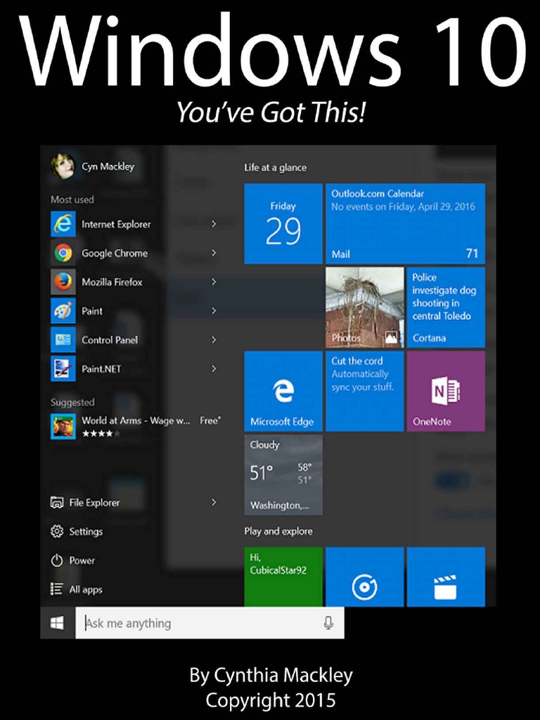
Task: Open the Movies & TV clapperboard tile
Action: click(x=446, y=577)
